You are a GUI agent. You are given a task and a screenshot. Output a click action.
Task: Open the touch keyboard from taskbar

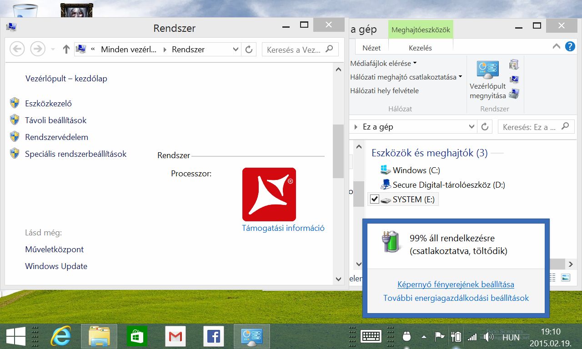coord(371,336)
